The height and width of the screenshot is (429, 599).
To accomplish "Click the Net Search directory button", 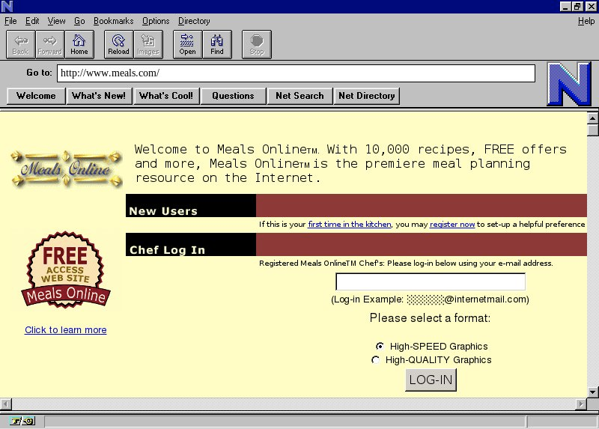I will (299, 96).
